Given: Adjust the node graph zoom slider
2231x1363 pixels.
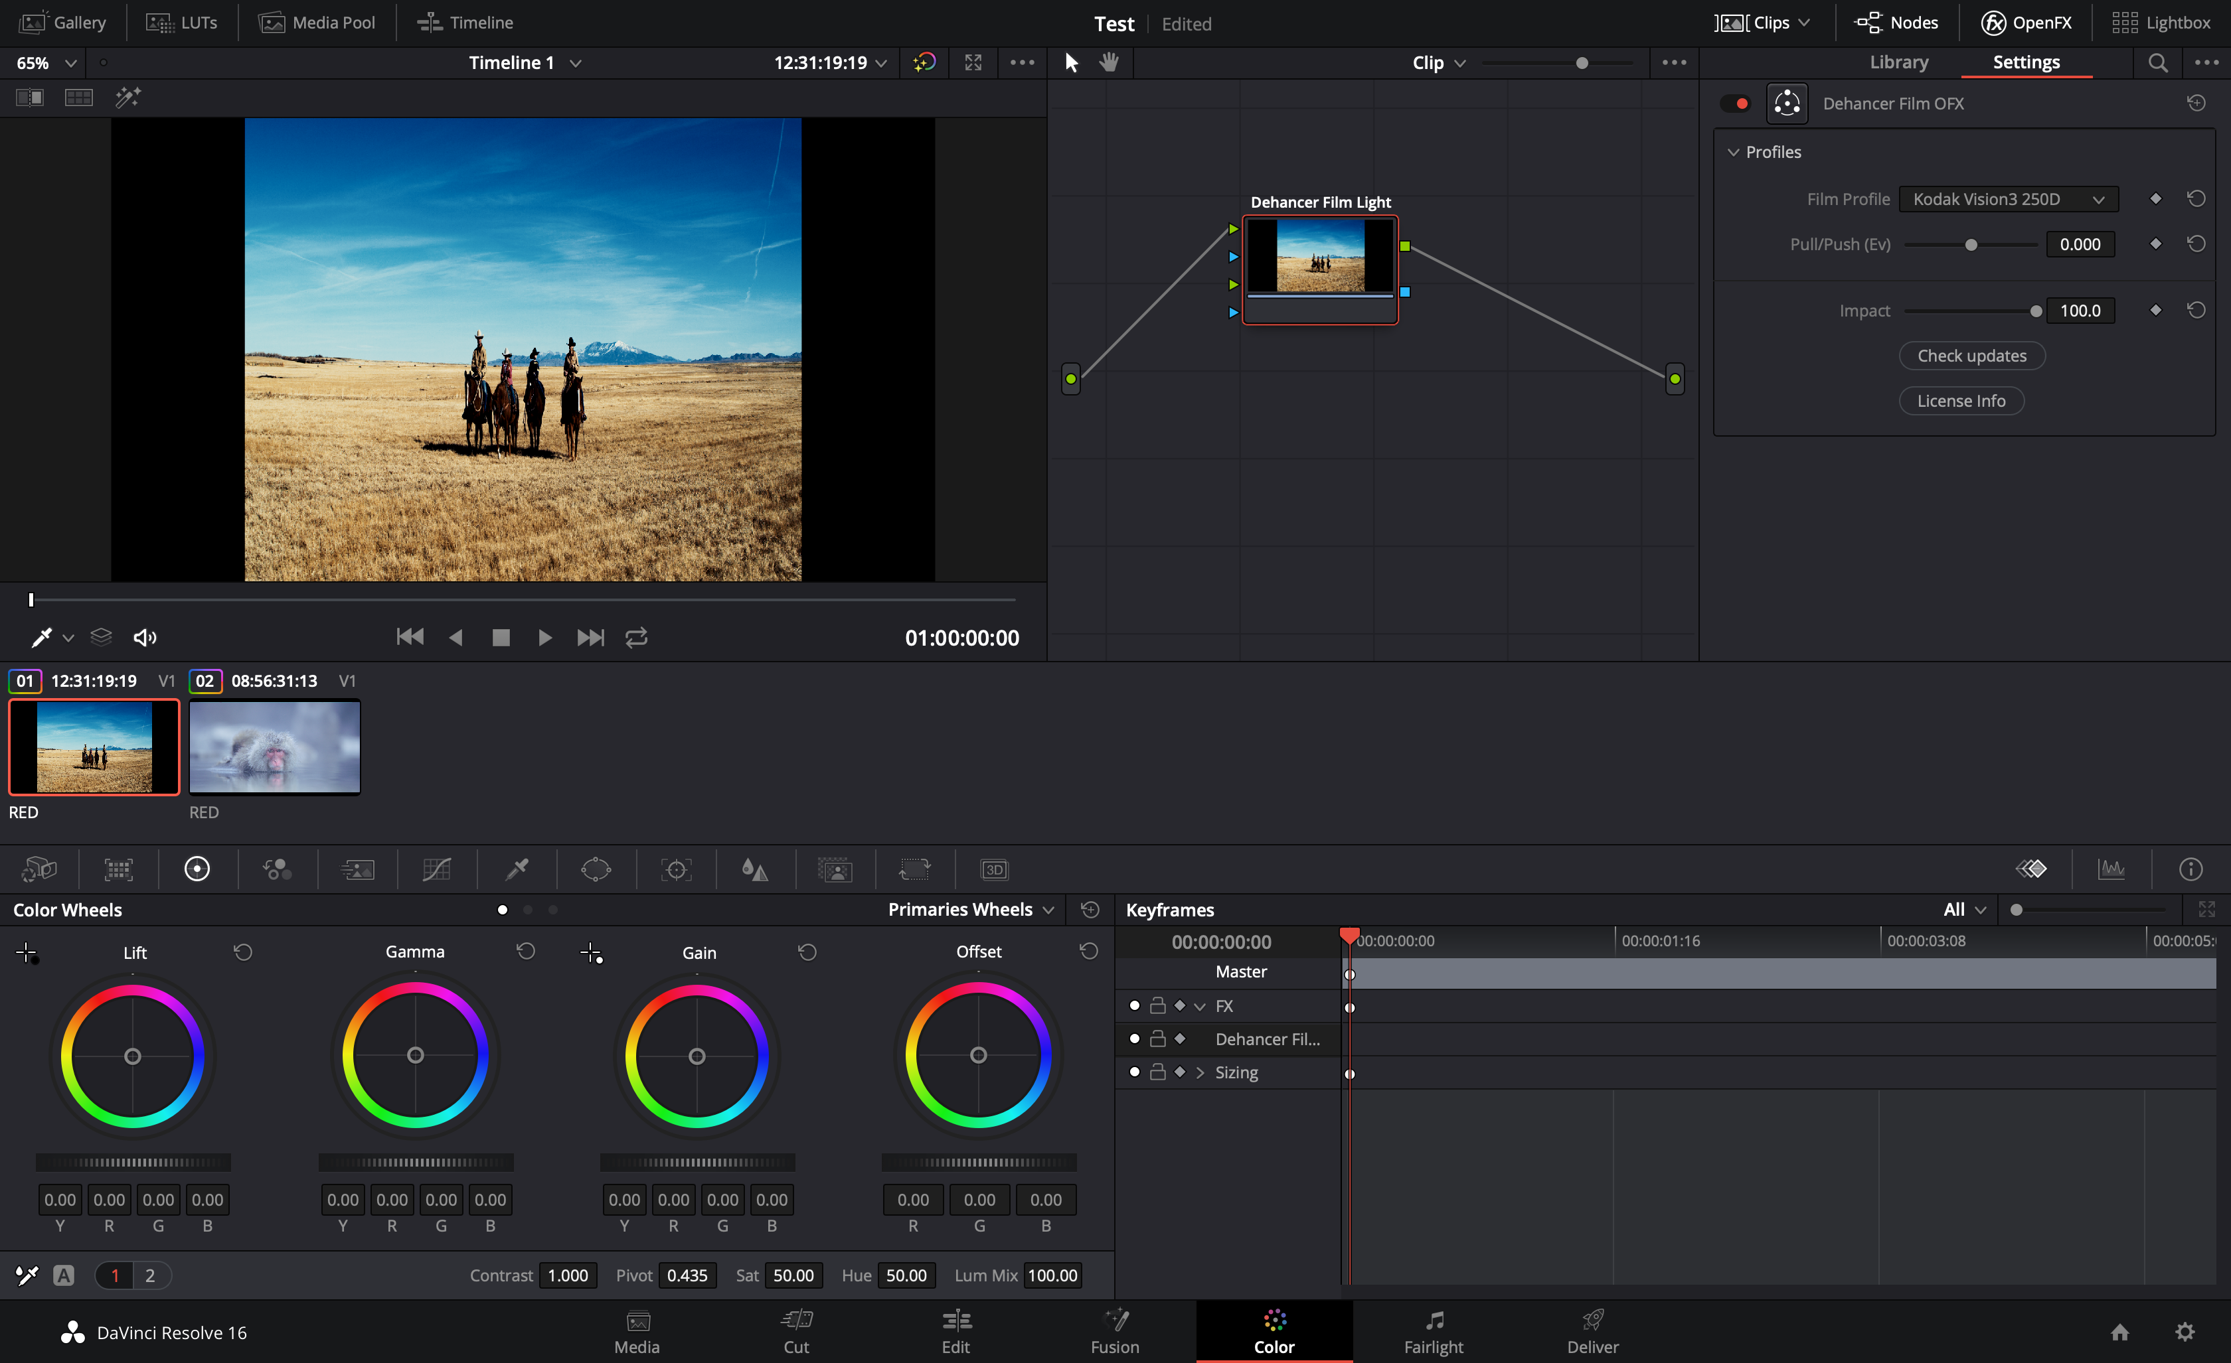Looking at the screenshot, I should point(1582,63).
